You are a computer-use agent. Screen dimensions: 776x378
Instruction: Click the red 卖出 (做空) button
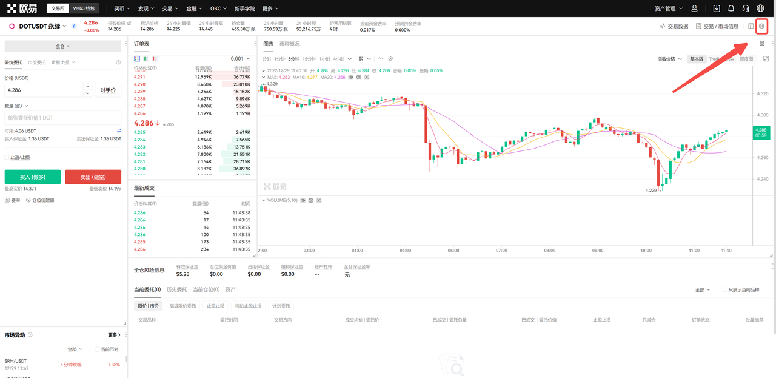click(93, 177)
